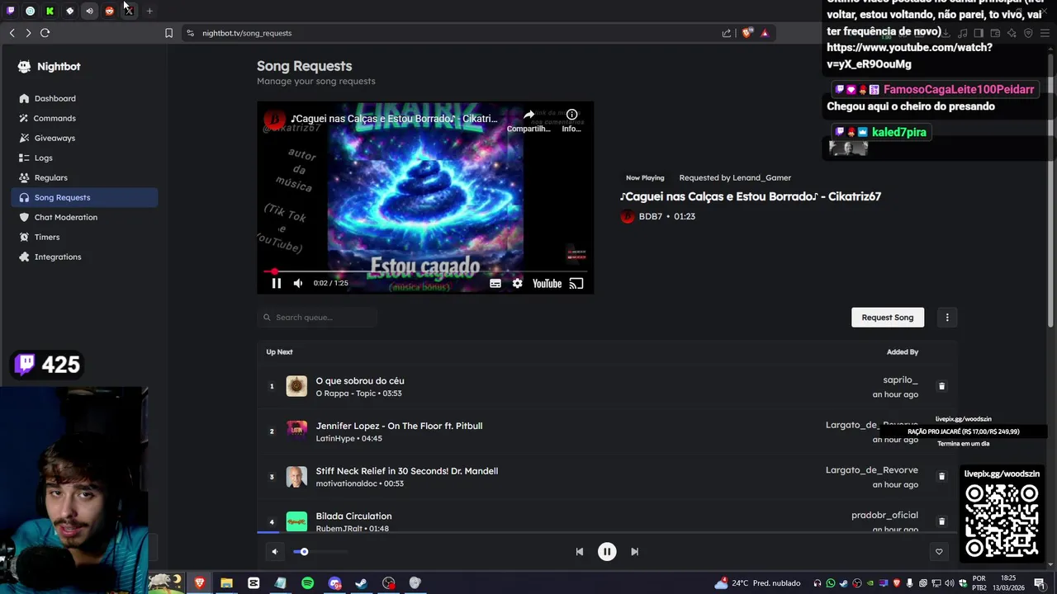Click the now playing song title

[751, 196]
